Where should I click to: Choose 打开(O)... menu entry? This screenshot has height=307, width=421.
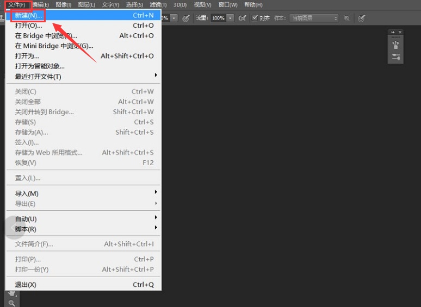(28, 26)
